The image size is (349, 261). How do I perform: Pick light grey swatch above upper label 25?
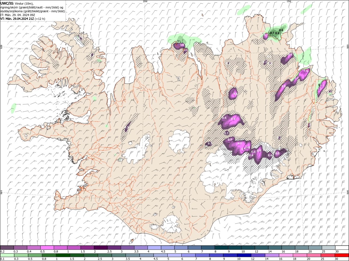[328, 247]
